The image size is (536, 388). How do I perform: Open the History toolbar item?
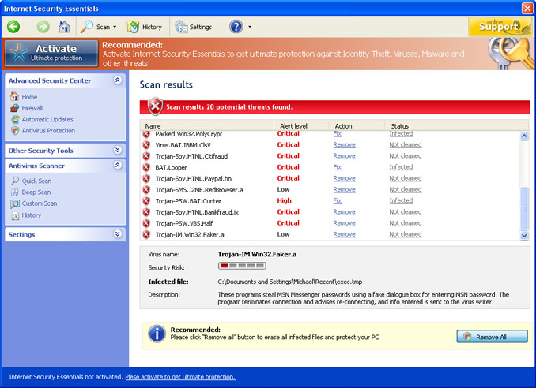(144, 27)
